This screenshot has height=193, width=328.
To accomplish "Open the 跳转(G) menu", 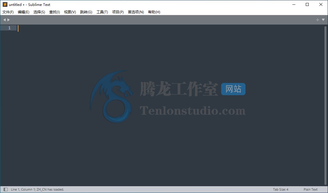I will pyautogui.click(x=86, y=12).
